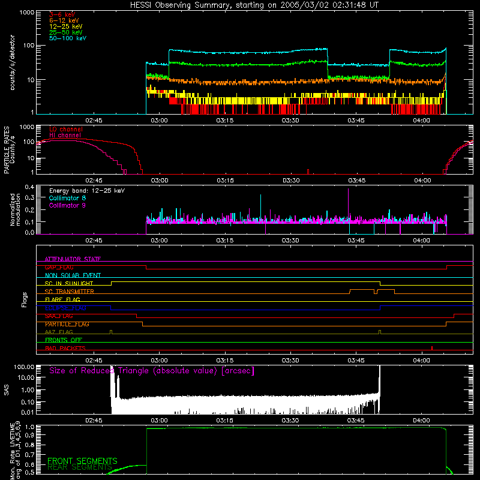This screenshot has height=480, width=480.
Task: Select the yellow 12-25 keV count-rate legend entry
Action: 66,26
